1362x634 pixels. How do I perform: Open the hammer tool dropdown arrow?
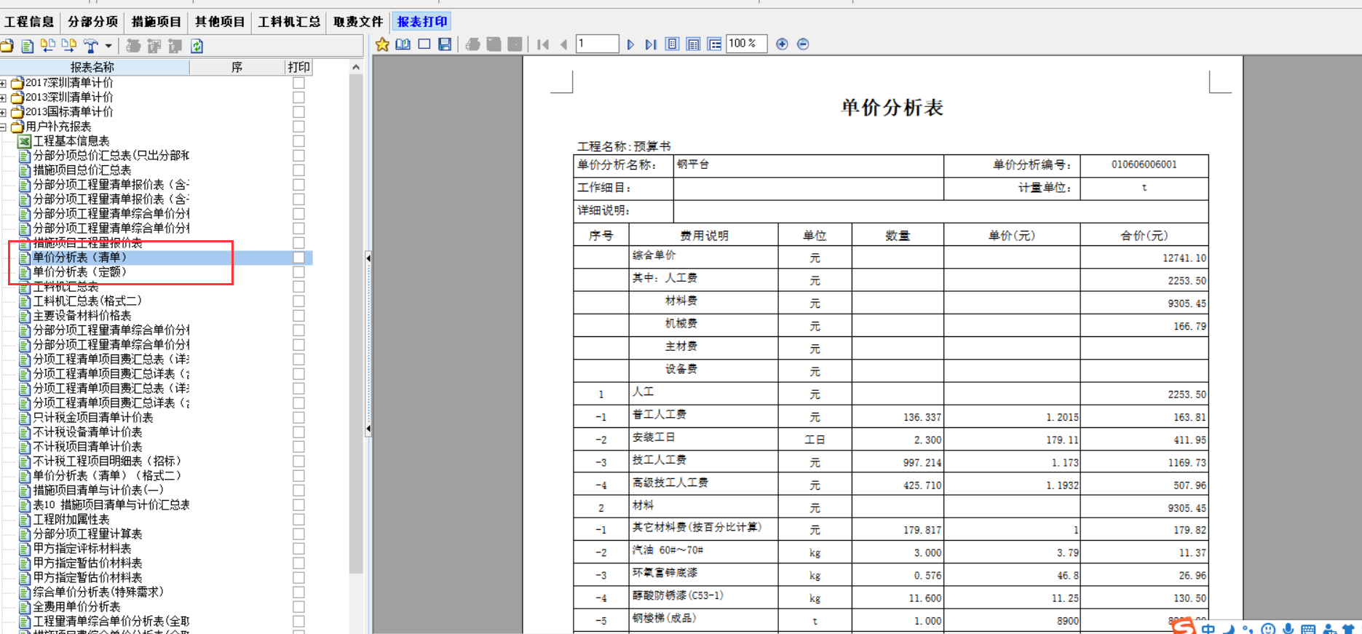[108, 46]
